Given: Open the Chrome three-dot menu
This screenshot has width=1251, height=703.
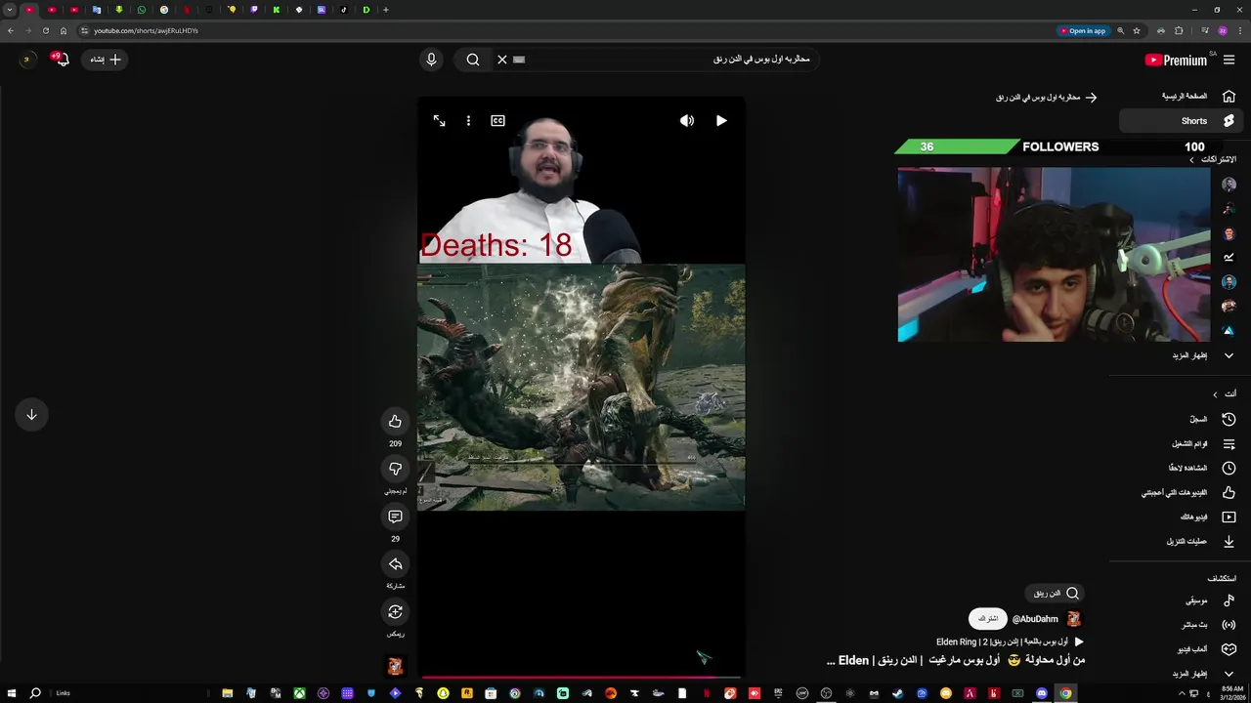Looking at the screenshot, I should point(1240,30).
